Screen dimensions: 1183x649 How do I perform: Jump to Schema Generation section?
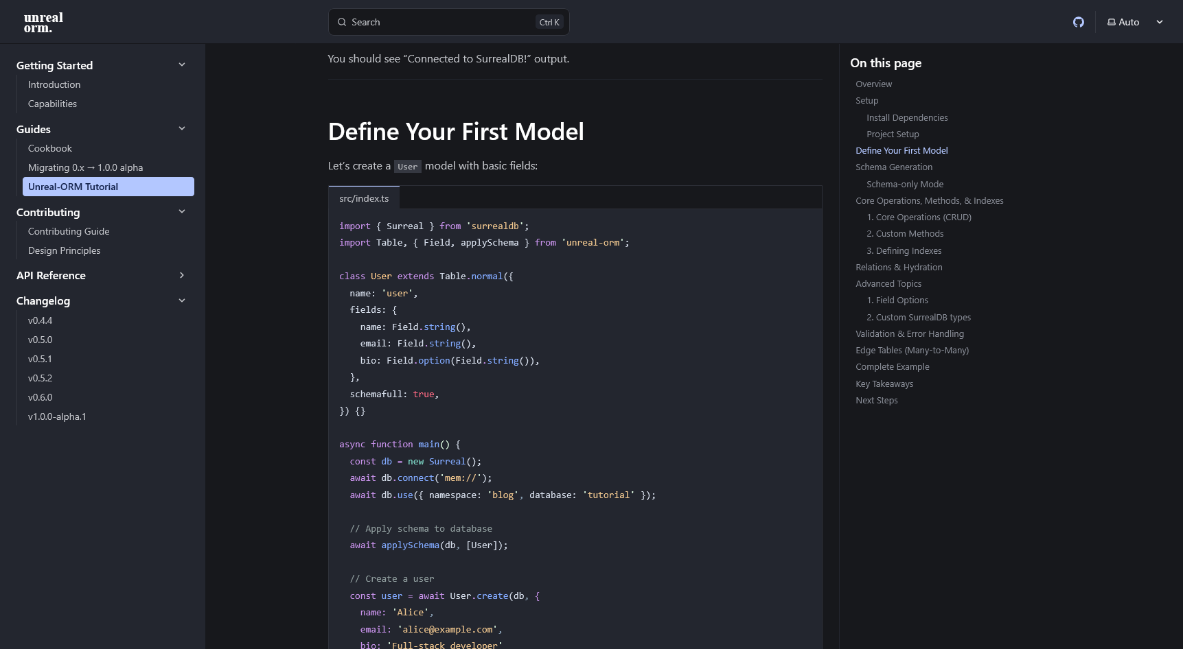click(893, 167)
